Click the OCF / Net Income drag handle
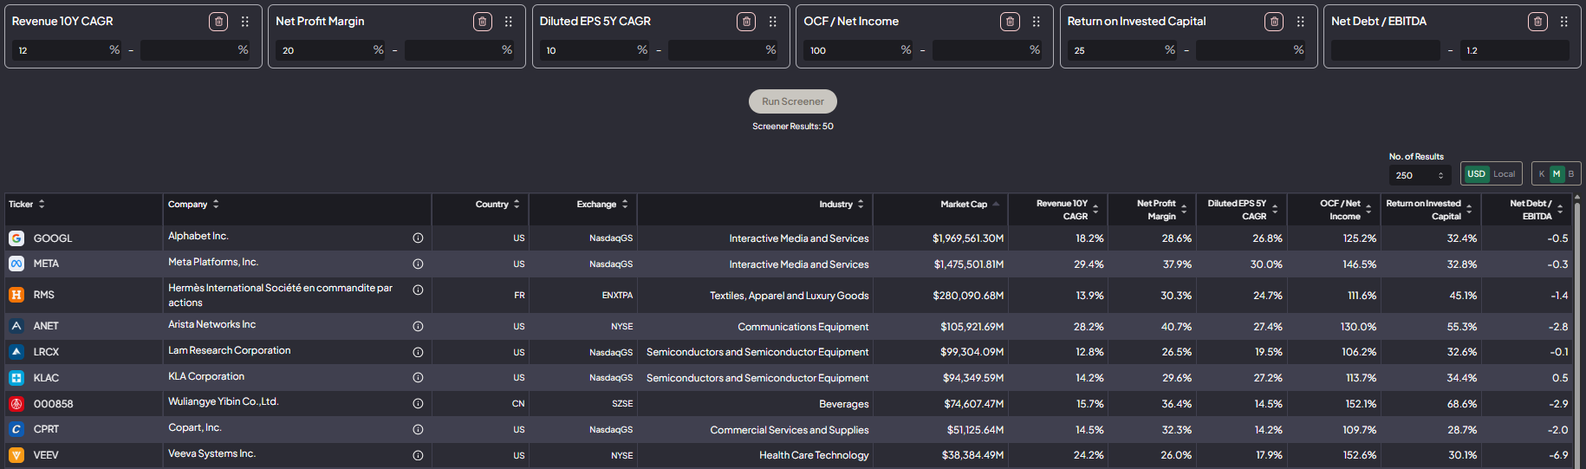 click(x=1037, y=22)
